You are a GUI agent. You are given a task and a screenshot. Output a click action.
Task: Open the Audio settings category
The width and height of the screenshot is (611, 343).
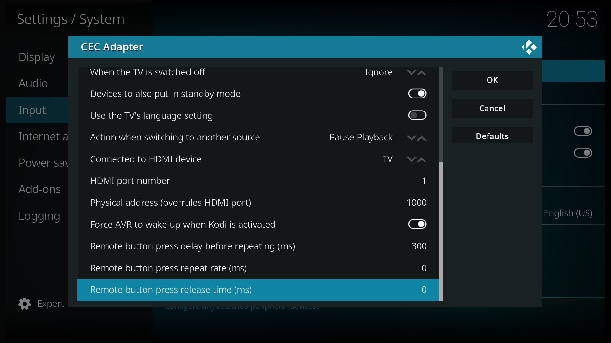[x=33, y=84]
